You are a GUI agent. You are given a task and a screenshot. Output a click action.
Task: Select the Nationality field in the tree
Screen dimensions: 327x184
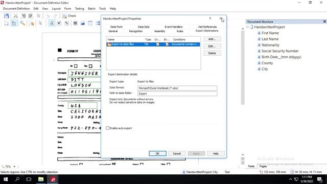pyautogui.click(x=270, y=45)
